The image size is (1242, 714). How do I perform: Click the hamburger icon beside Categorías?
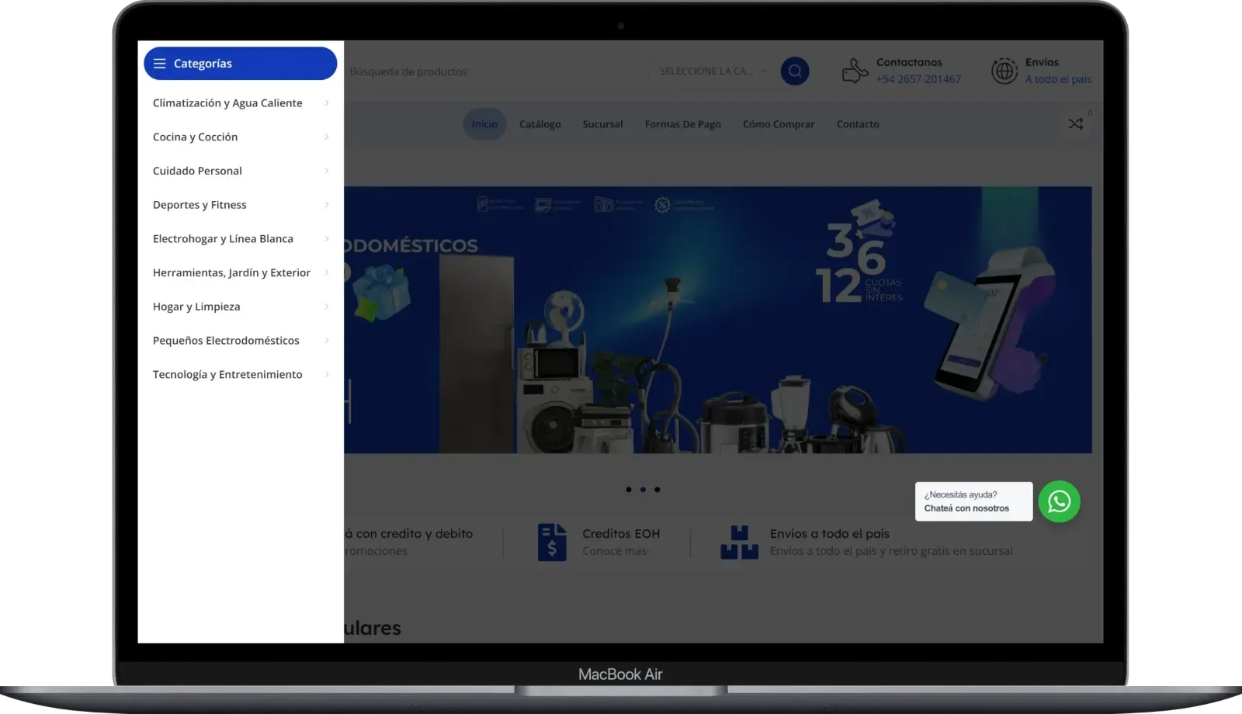coord(160,64)
